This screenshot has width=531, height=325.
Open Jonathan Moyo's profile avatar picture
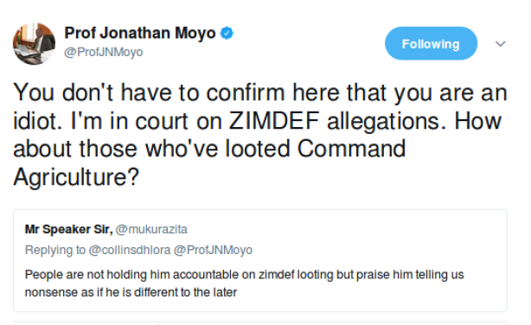[34, 44]
